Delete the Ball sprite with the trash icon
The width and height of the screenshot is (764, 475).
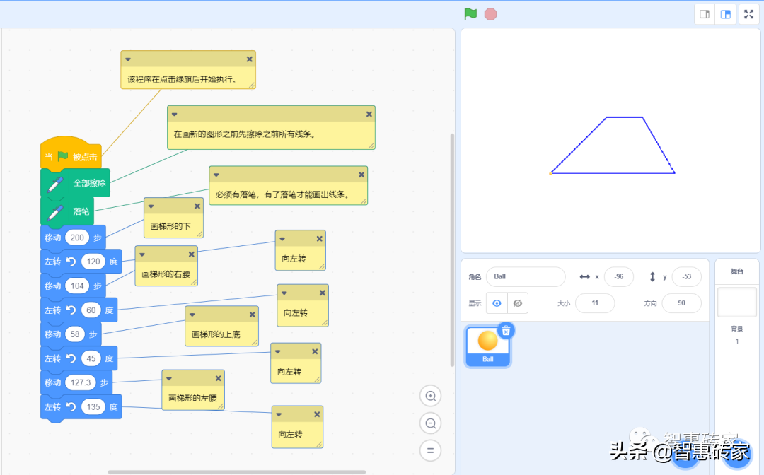(507, 331)
